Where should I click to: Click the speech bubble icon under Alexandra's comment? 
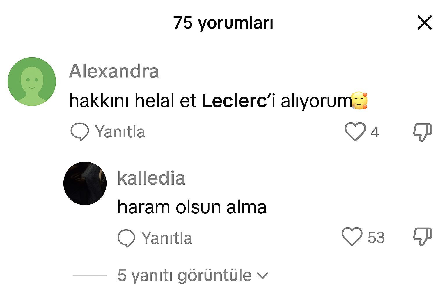click(79, 132)
